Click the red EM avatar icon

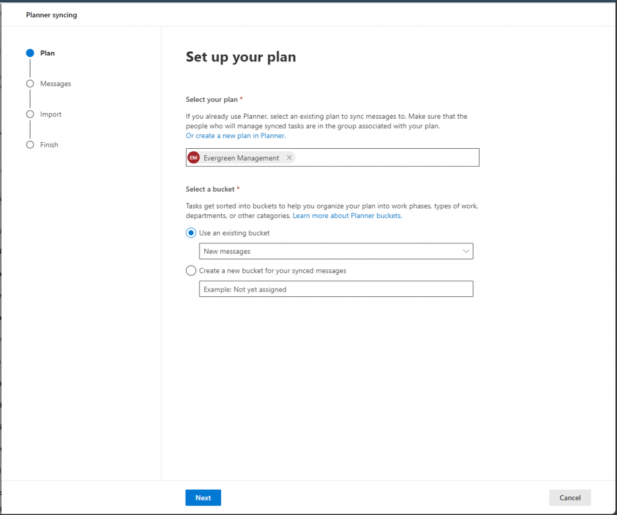193,158
